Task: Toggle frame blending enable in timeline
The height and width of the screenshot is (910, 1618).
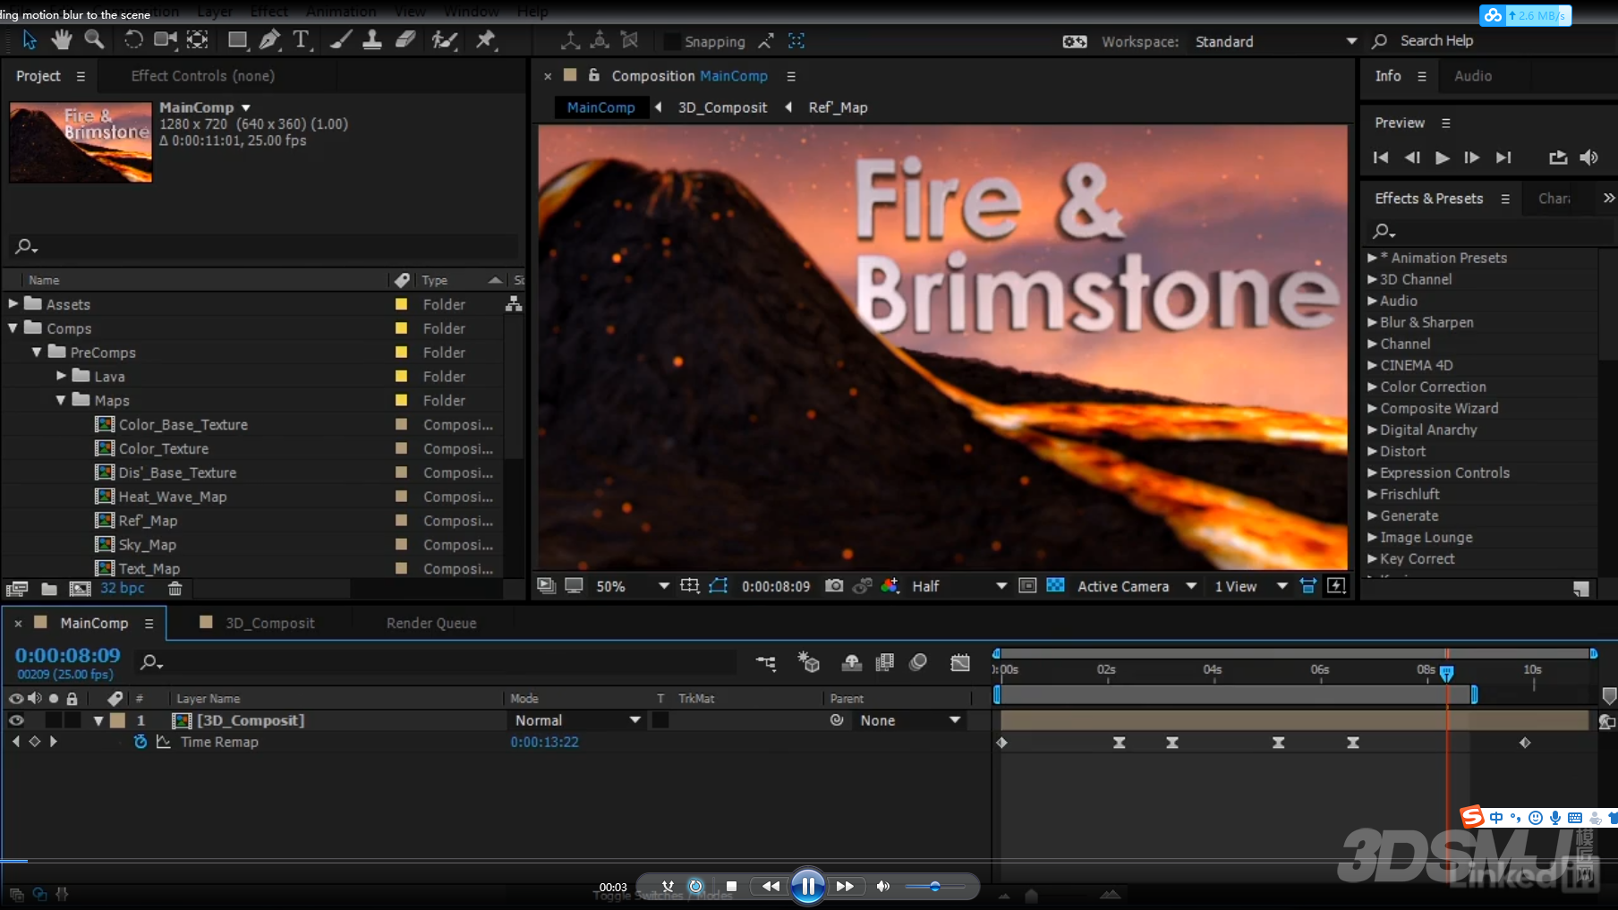Action: (885, 662)
